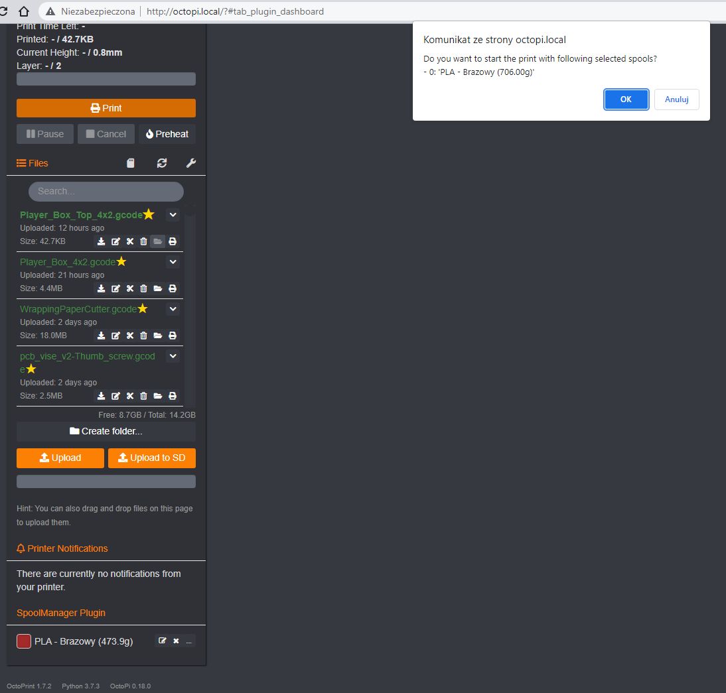Expand details for Player_Box_Top_4x2.gcode
Viewport: 726px width, 693px height.
pyautogui.click(x=173, y=215)
